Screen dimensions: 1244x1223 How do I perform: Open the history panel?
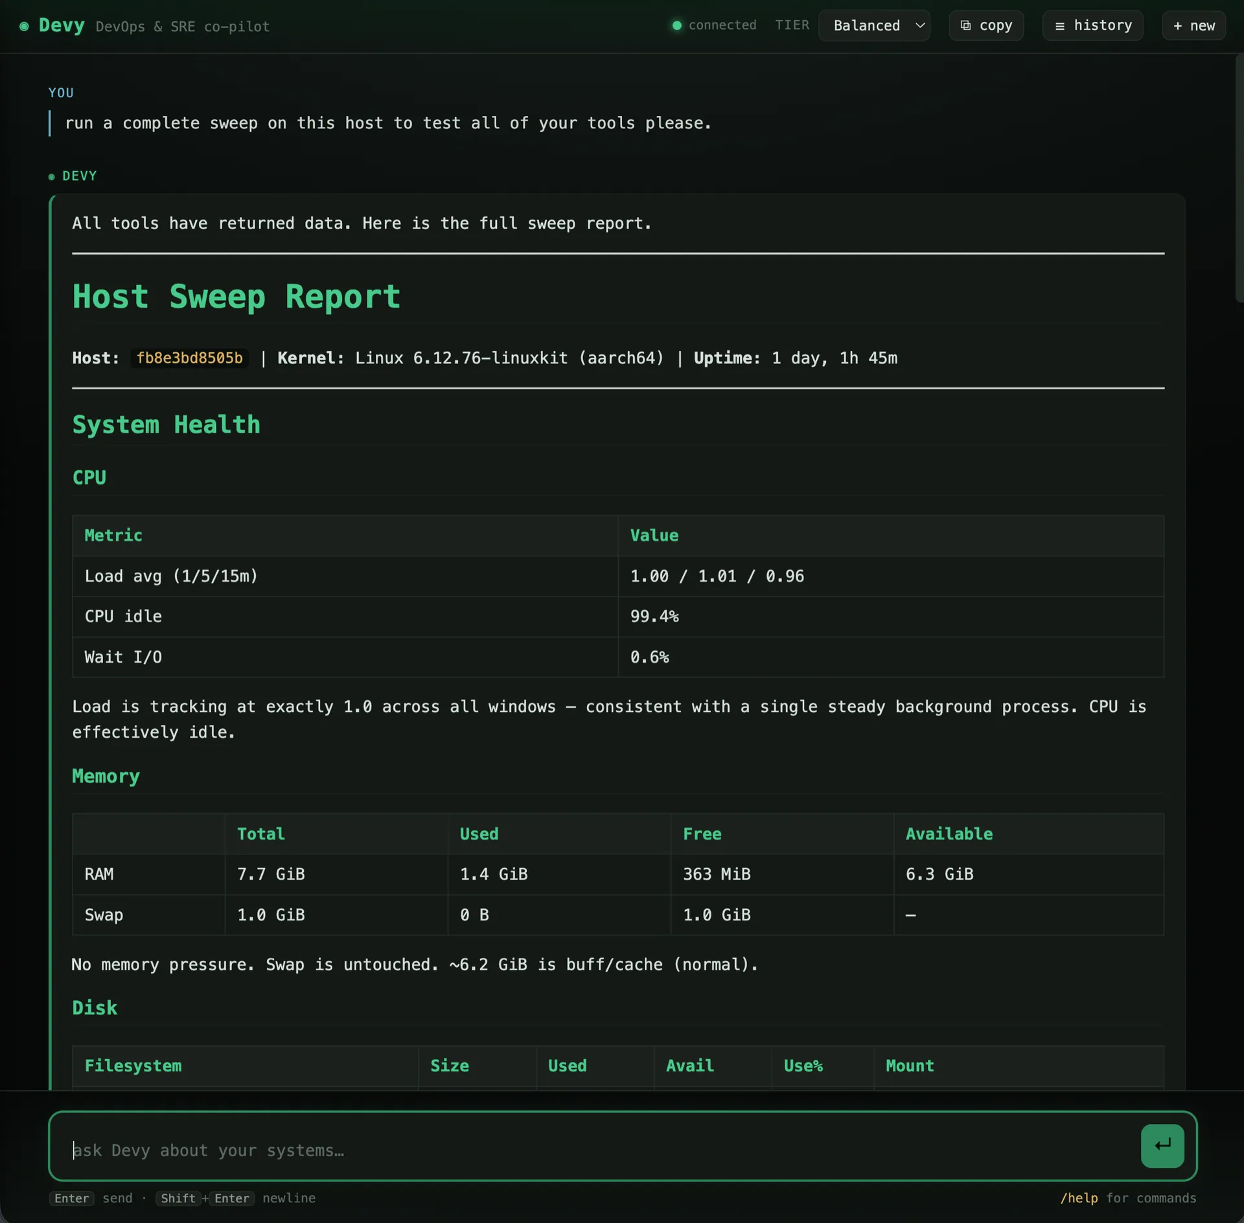pyautogui.click(x=1092, y=25)
